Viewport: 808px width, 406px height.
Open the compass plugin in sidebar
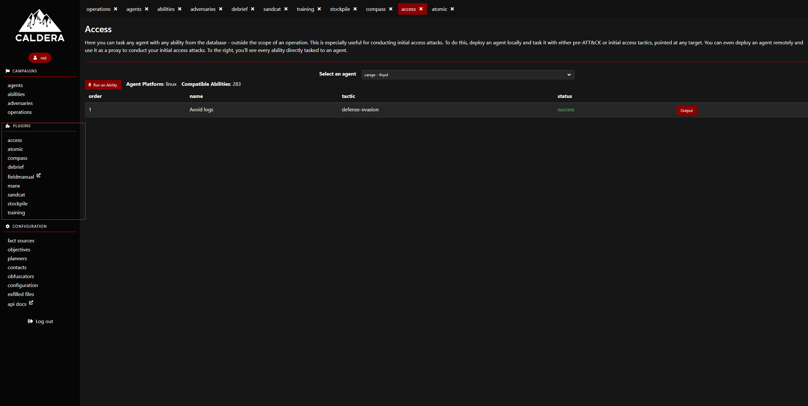18,158
